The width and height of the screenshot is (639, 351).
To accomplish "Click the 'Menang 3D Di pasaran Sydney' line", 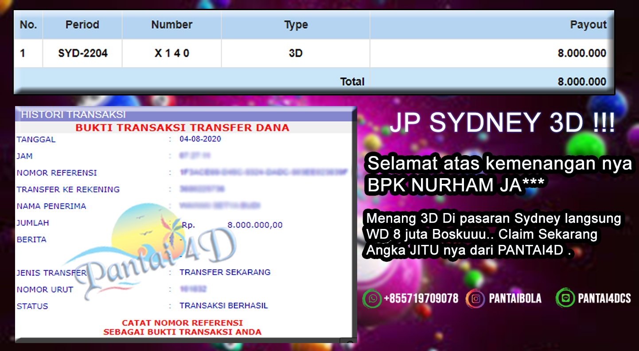I will click(493, 219).
